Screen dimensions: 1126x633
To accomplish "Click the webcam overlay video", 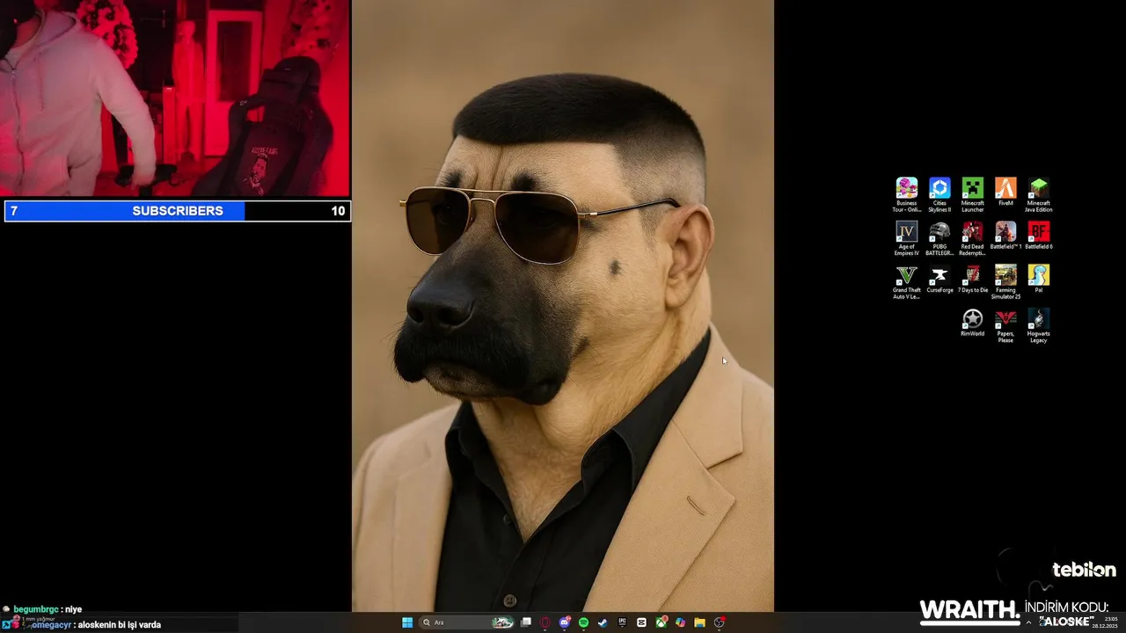I will click(x=175, y=98).
